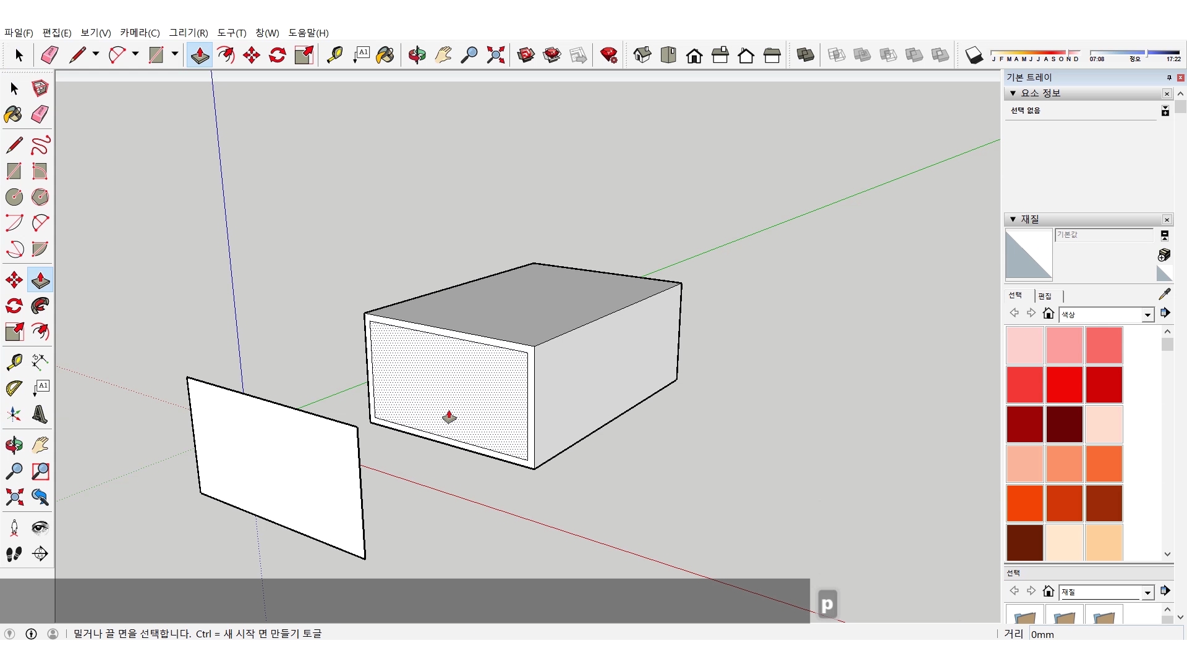Click the material eyedropper sample button
The width and height of the screenshot is (1187, 667).
pos(1164,294)
